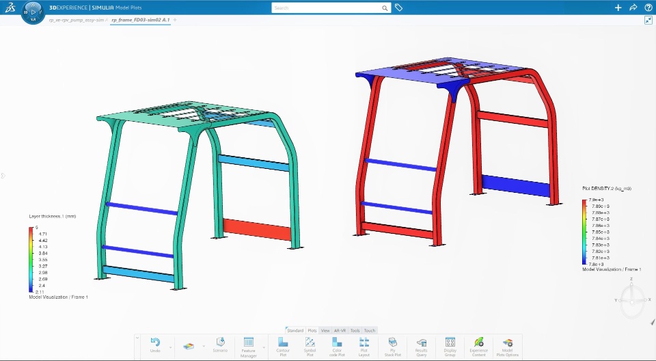This screenshot has height=361, width=656.
Task: Create a Contour Plot
Action: 283,347
